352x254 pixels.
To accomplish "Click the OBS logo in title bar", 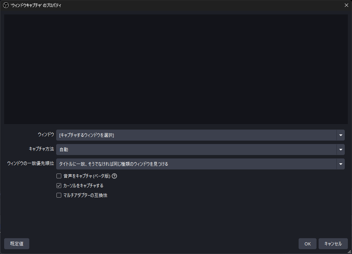I will (x=6, y=5).
